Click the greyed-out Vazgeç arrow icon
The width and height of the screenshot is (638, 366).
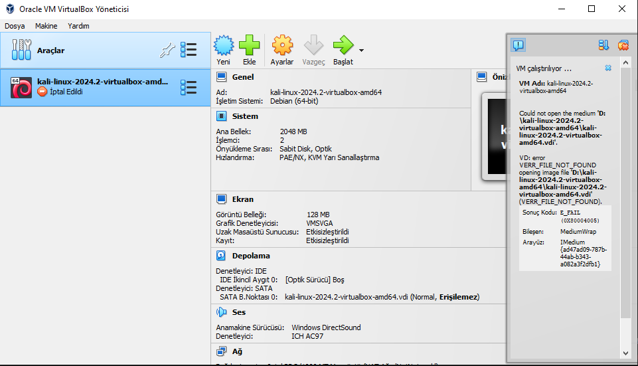pos(314,45)
